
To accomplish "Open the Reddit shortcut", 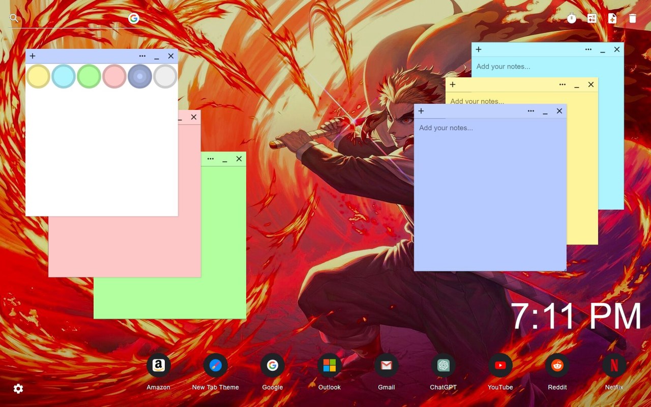I will [557, 366].
